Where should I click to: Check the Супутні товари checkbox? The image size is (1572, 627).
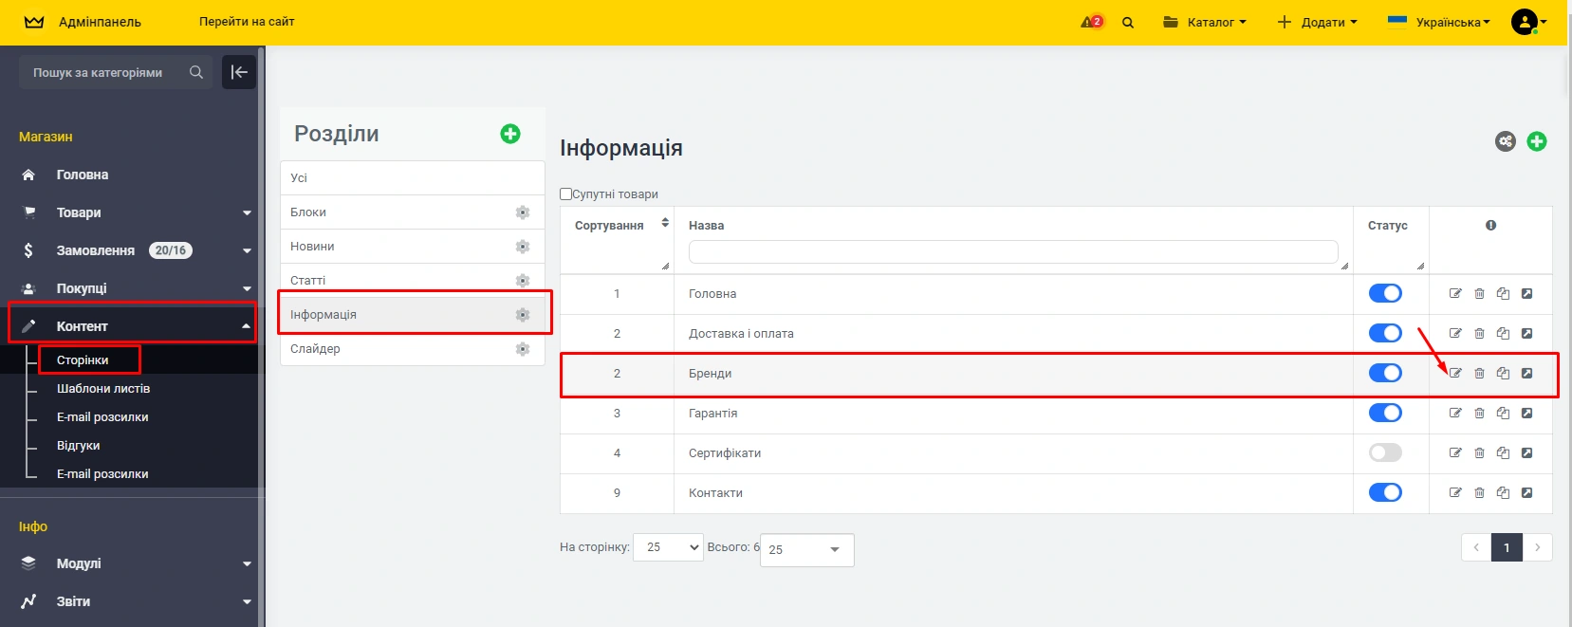click(x=566, y=194)
